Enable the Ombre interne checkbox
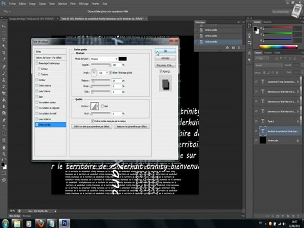 tap(37, 85)
